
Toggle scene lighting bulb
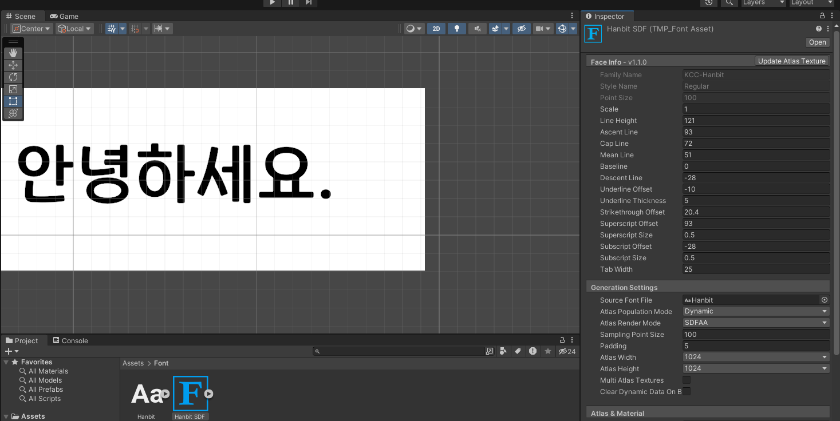click(456, 29)
